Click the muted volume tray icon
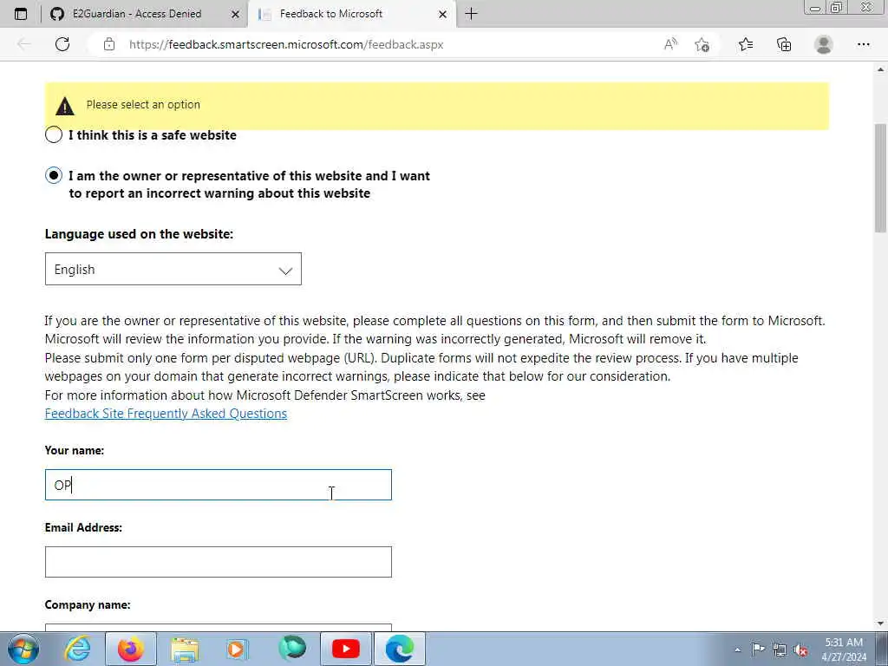Screen dimensions: 888x666 point(800,650)
